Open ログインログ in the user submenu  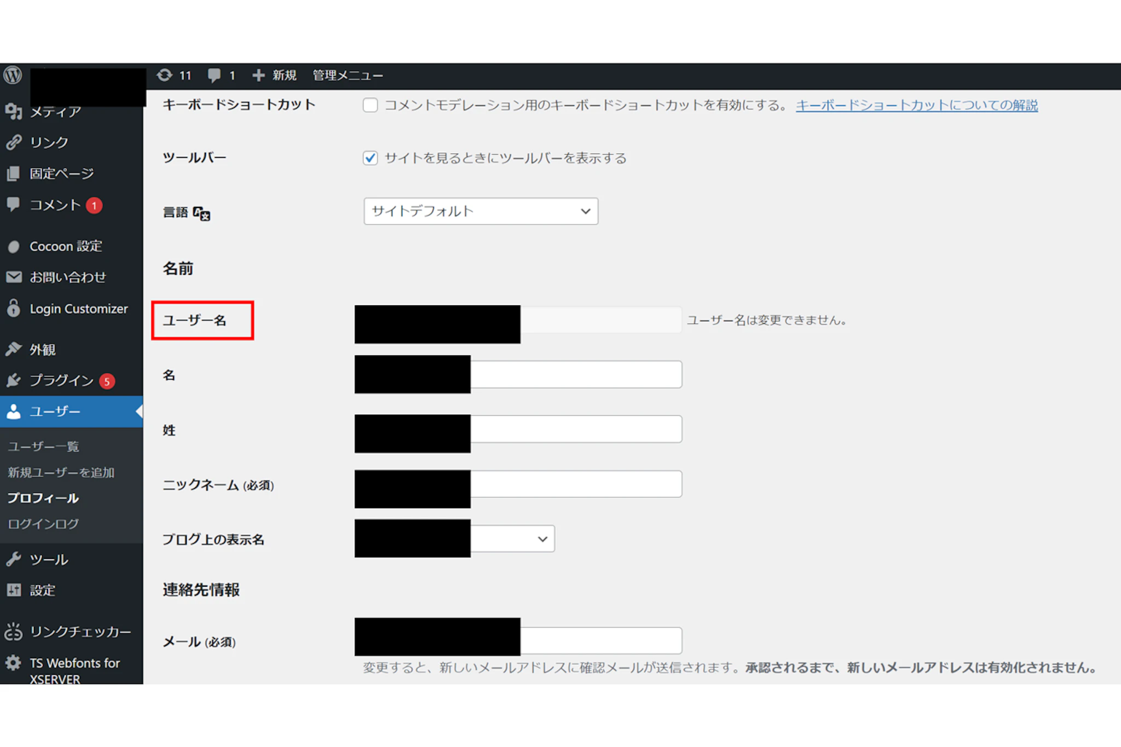point(43,524)
